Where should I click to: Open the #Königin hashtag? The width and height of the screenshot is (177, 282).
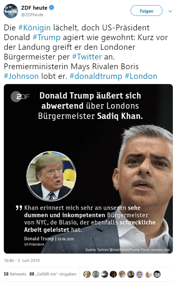[x=34, y=28]
